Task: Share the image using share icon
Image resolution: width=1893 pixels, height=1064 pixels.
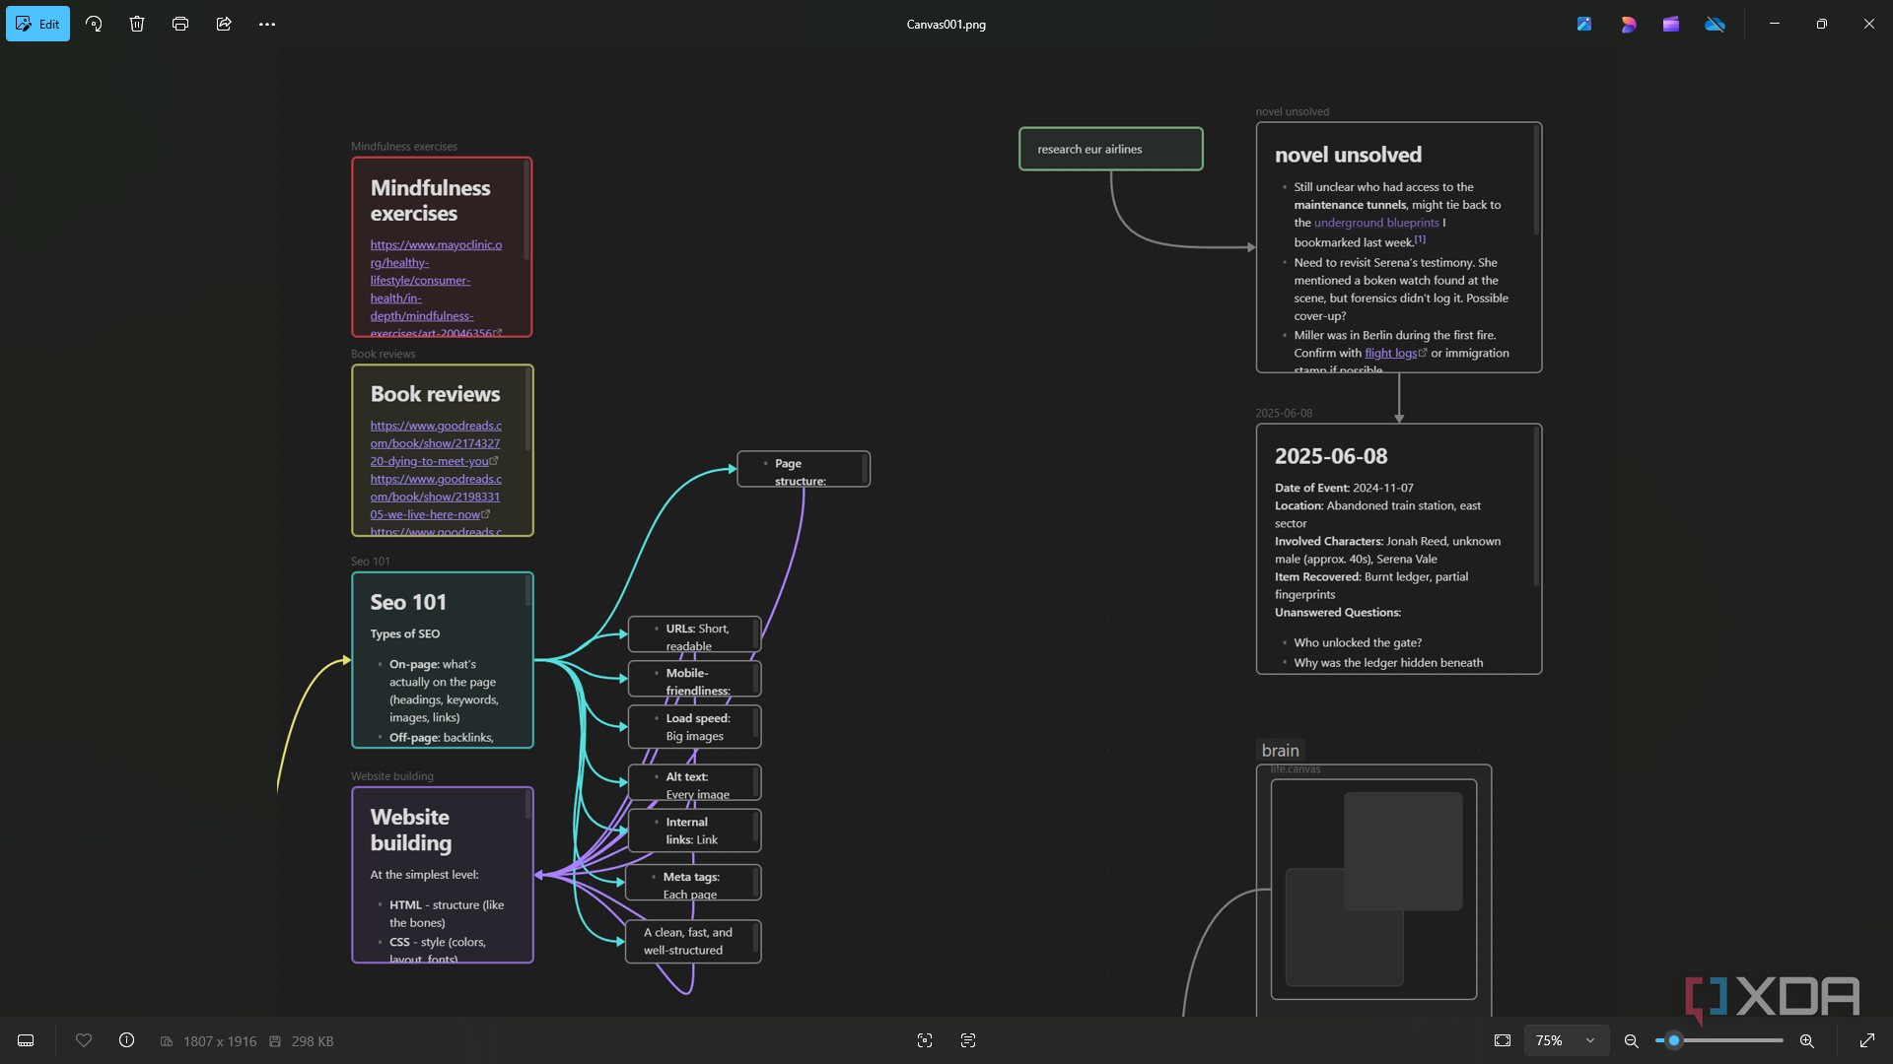Action: (224, 24)
